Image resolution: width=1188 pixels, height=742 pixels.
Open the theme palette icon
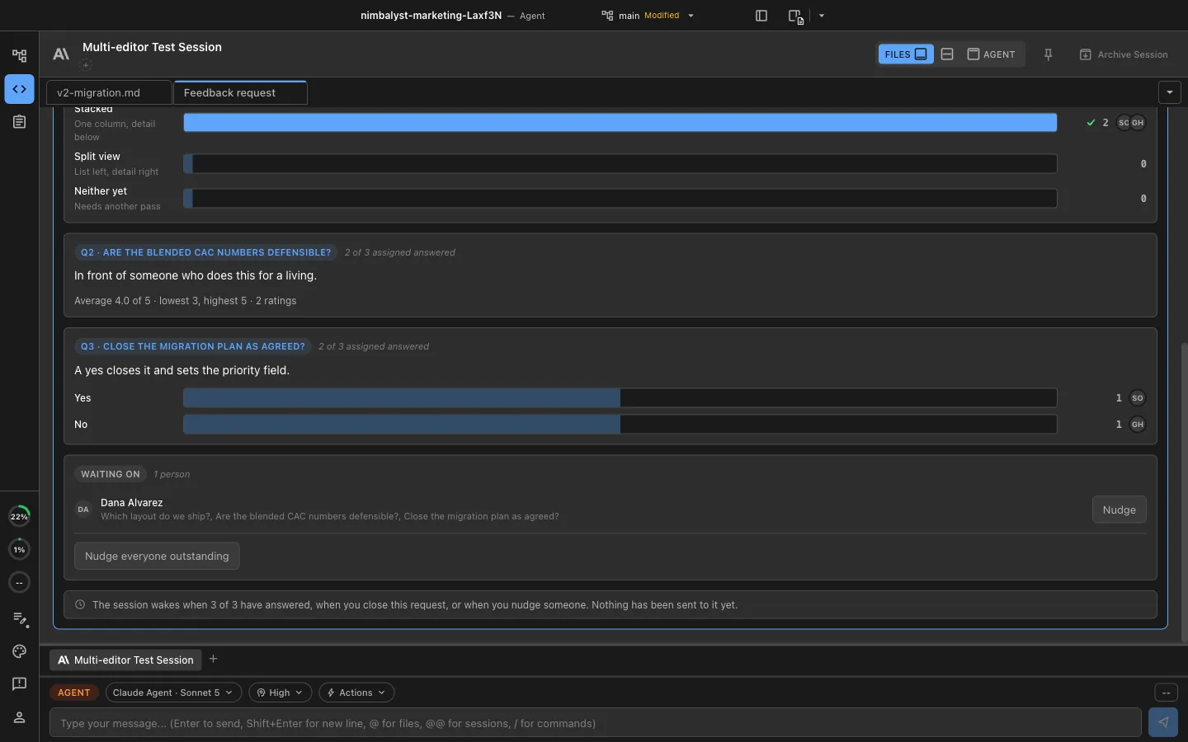click(19, 651)
